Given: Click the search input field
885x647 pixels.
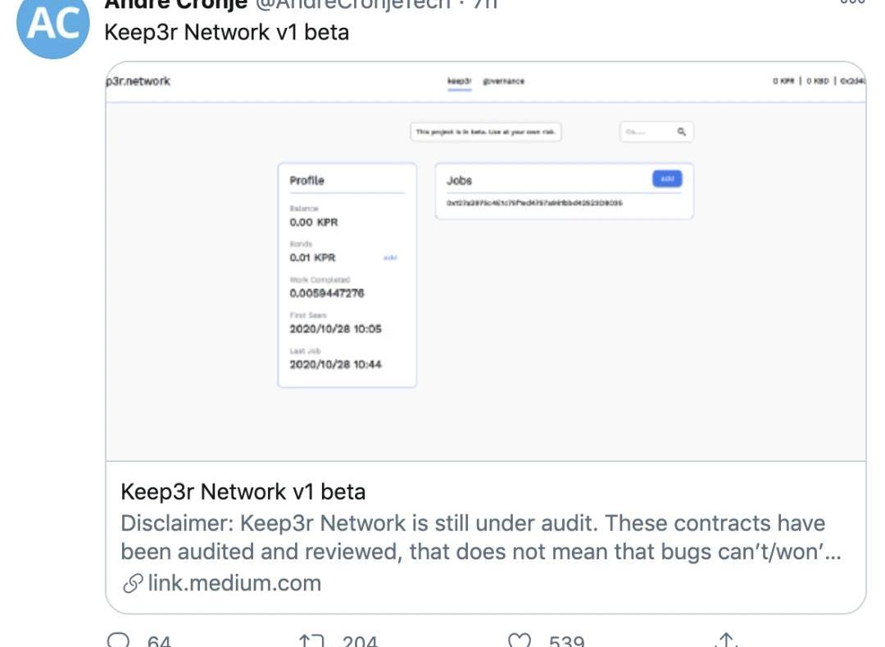Looking at the screenshot, I should pyautogui.click(x=645, y=132).
